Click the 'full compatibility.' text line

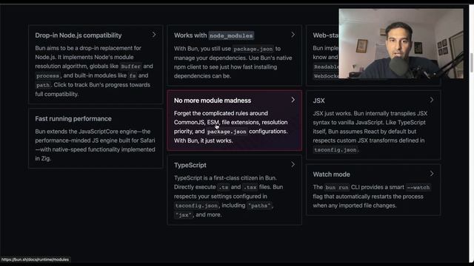pyautogui.click(x=56, y=94)
